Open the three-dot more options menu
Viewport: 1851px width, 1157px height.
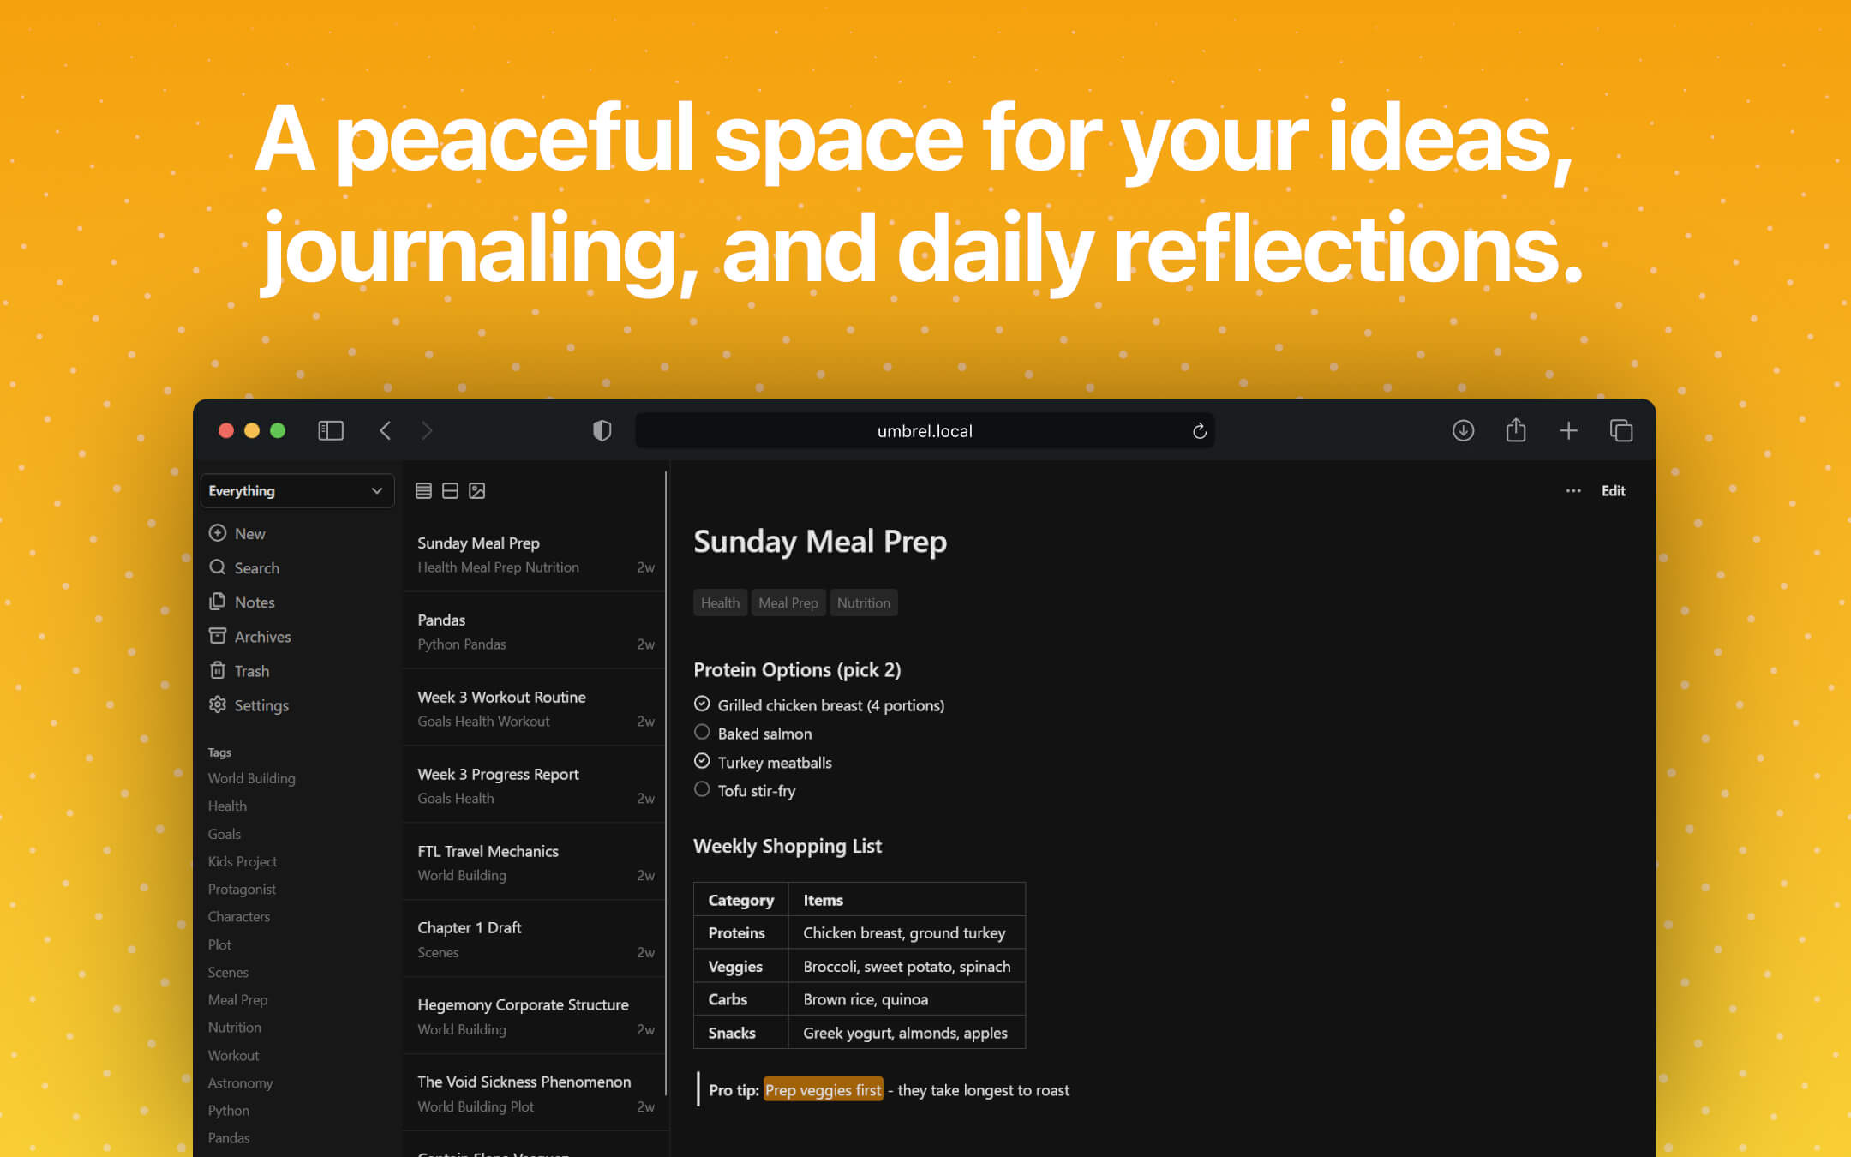pyautogui.click(x=1572, y=490)
